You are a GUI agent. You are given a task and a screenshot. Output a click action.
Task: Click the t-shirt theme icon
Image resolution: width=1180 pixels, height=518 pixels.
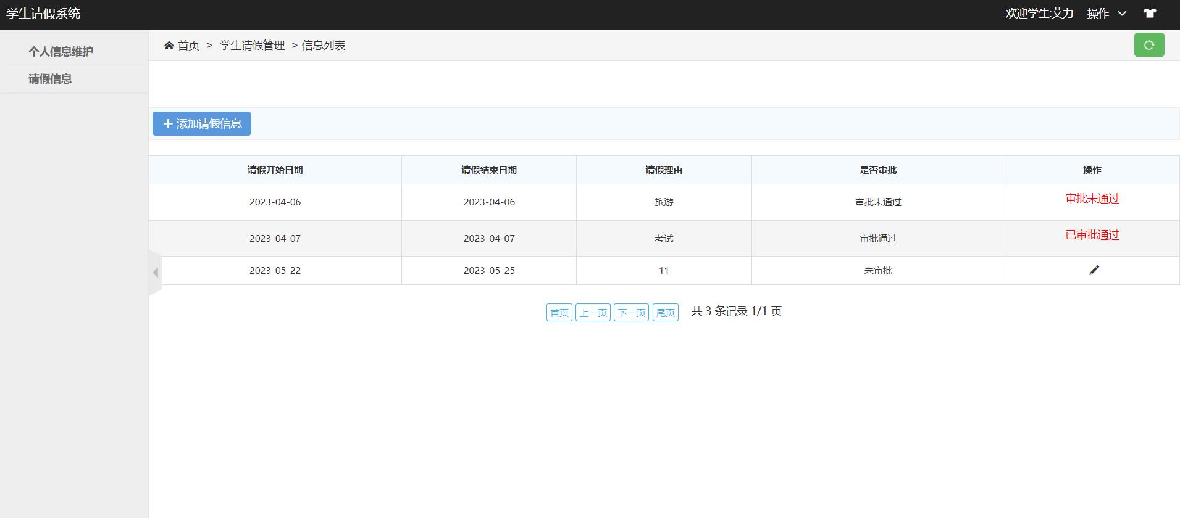tap(1150, 13)
